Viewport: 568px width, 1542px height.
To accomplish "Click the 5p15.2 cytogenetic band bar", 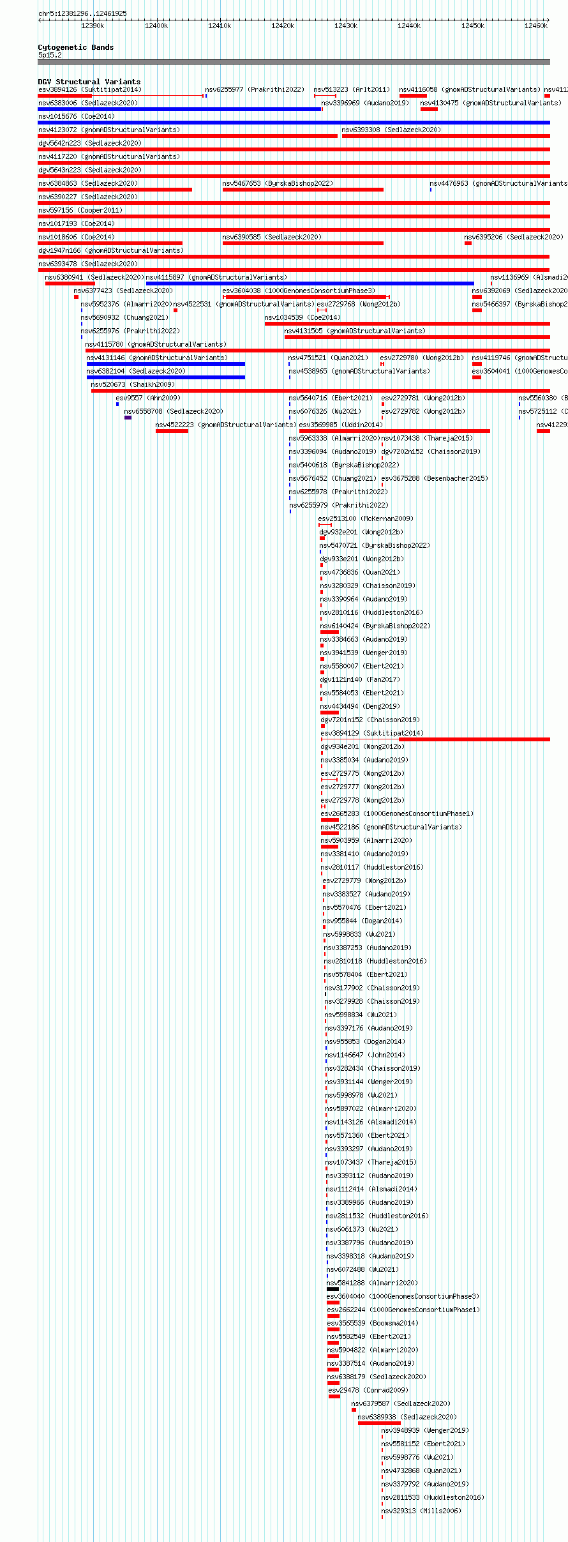I will click(x=294, y=62).
